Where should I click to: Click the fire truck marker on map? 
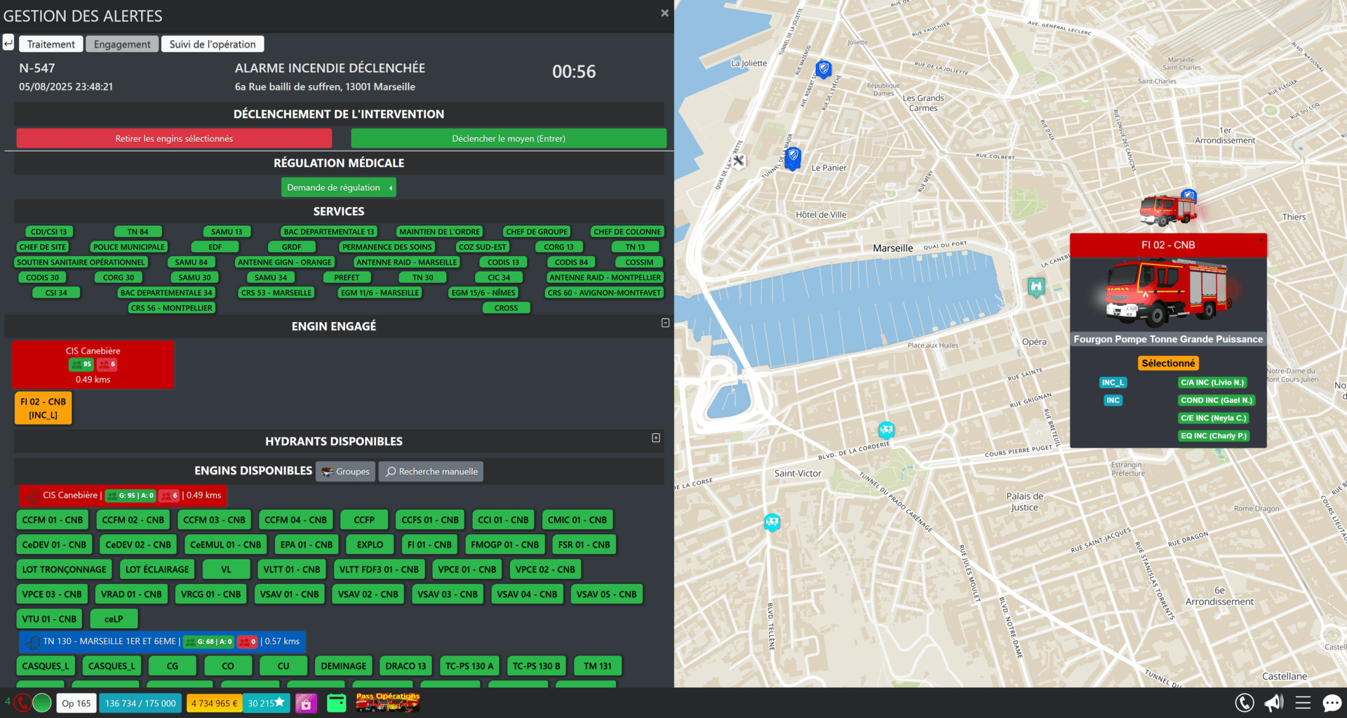(1167, 208)
